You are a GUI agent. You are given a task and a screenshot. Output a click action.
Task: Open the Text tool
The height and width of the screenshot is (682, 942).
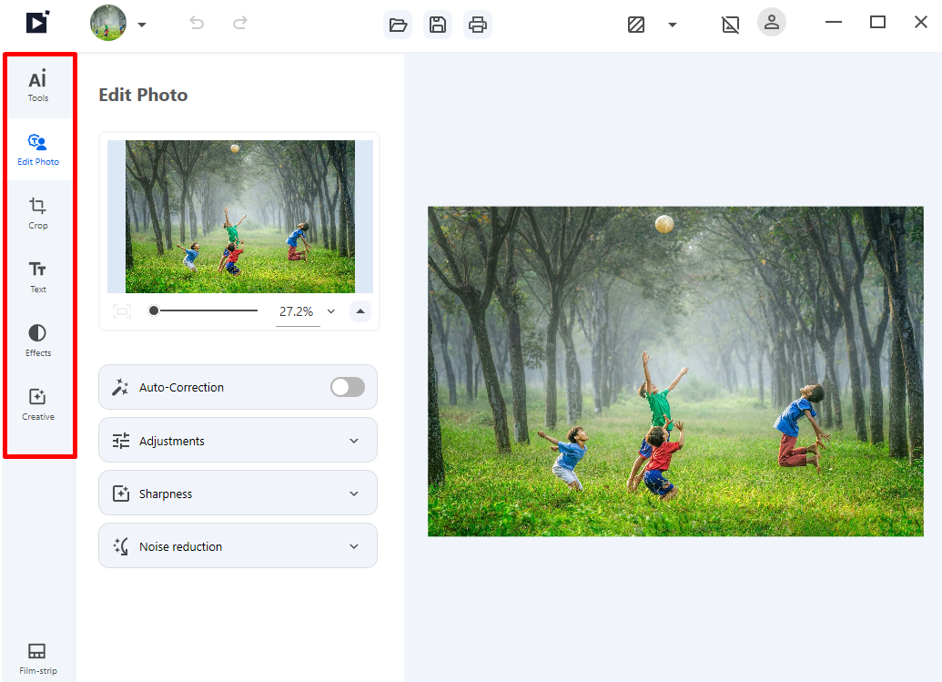(x=38, y=277)
